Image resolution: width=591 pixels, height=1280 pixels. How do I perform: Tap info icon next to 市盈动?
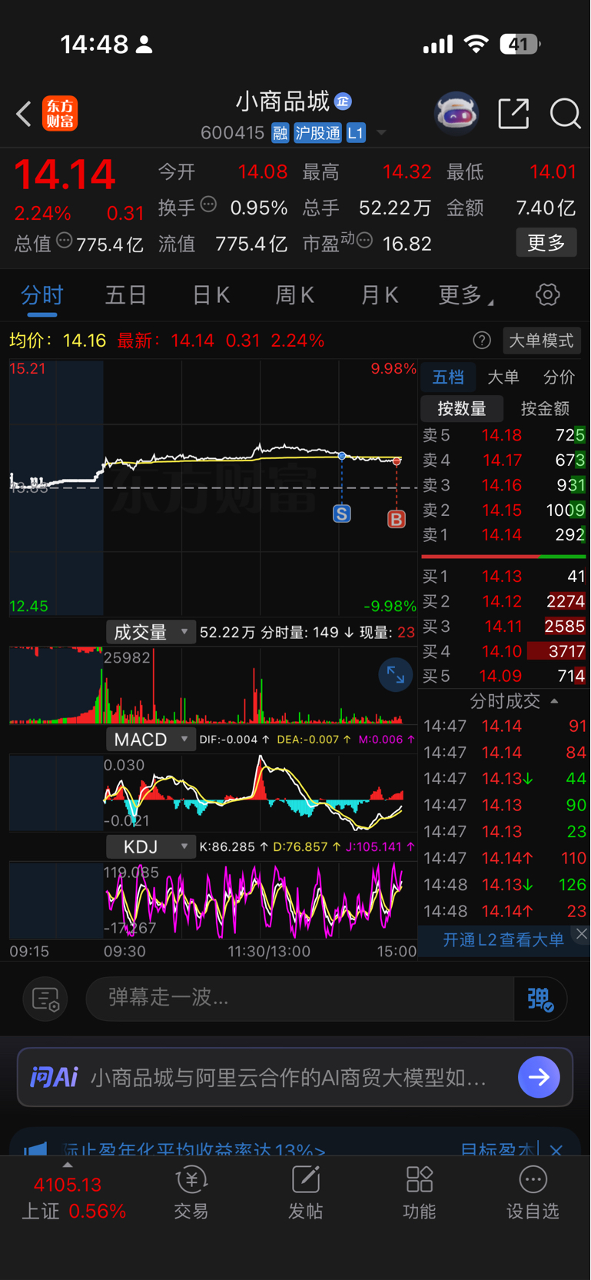(365, 241)
